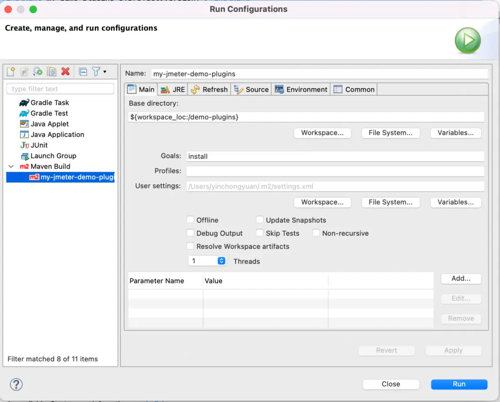Screen dimensions: 500x402
Task: Collapse the Maven Build tree node
Action: (x=11, y=167)
